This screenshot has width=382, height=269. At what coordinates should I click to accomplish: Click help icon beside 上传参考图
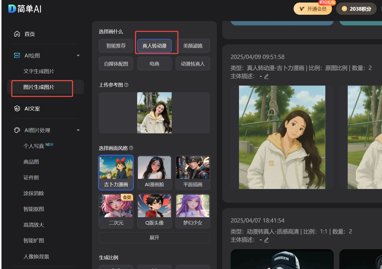click(126, 85)
